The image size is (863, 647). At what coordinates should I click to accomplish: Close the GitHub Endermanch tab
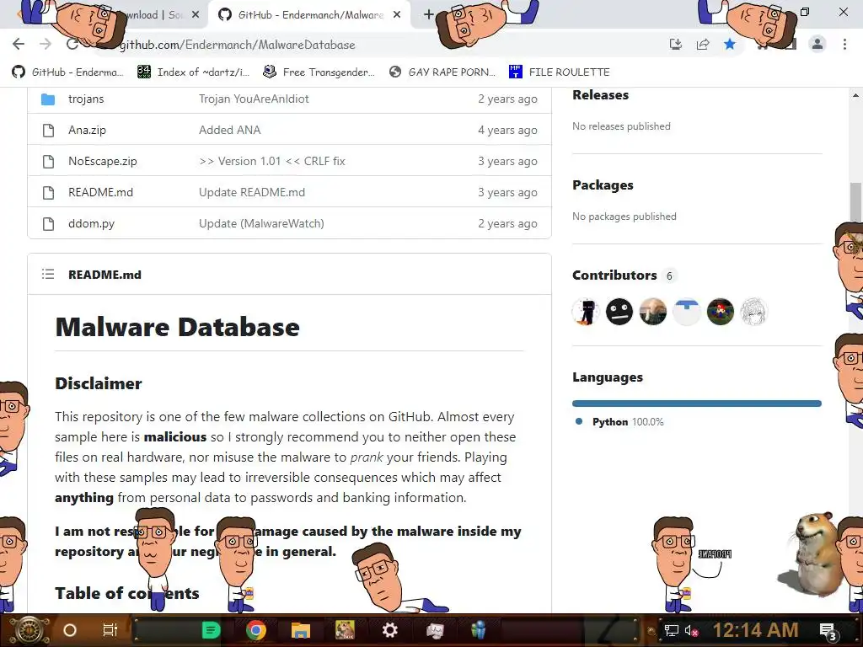pyautogui.click(x=397, y=15)
